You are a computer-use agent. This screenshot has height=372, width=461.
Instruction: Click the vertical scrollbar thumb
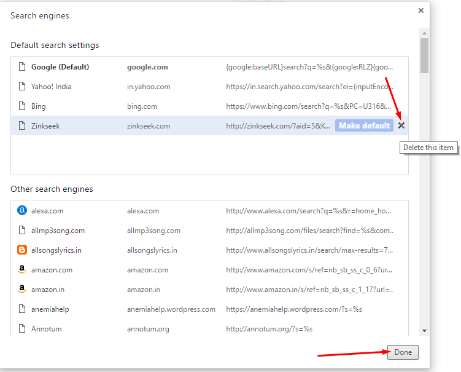[x=424, y=56]
